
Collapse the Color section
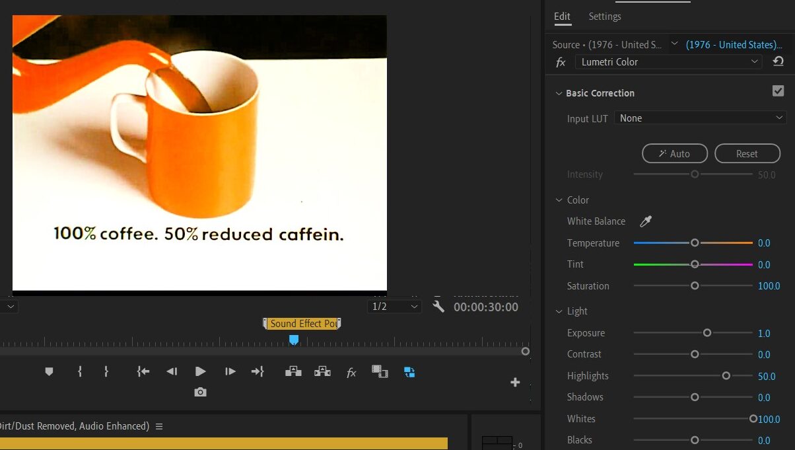point(559,200)
